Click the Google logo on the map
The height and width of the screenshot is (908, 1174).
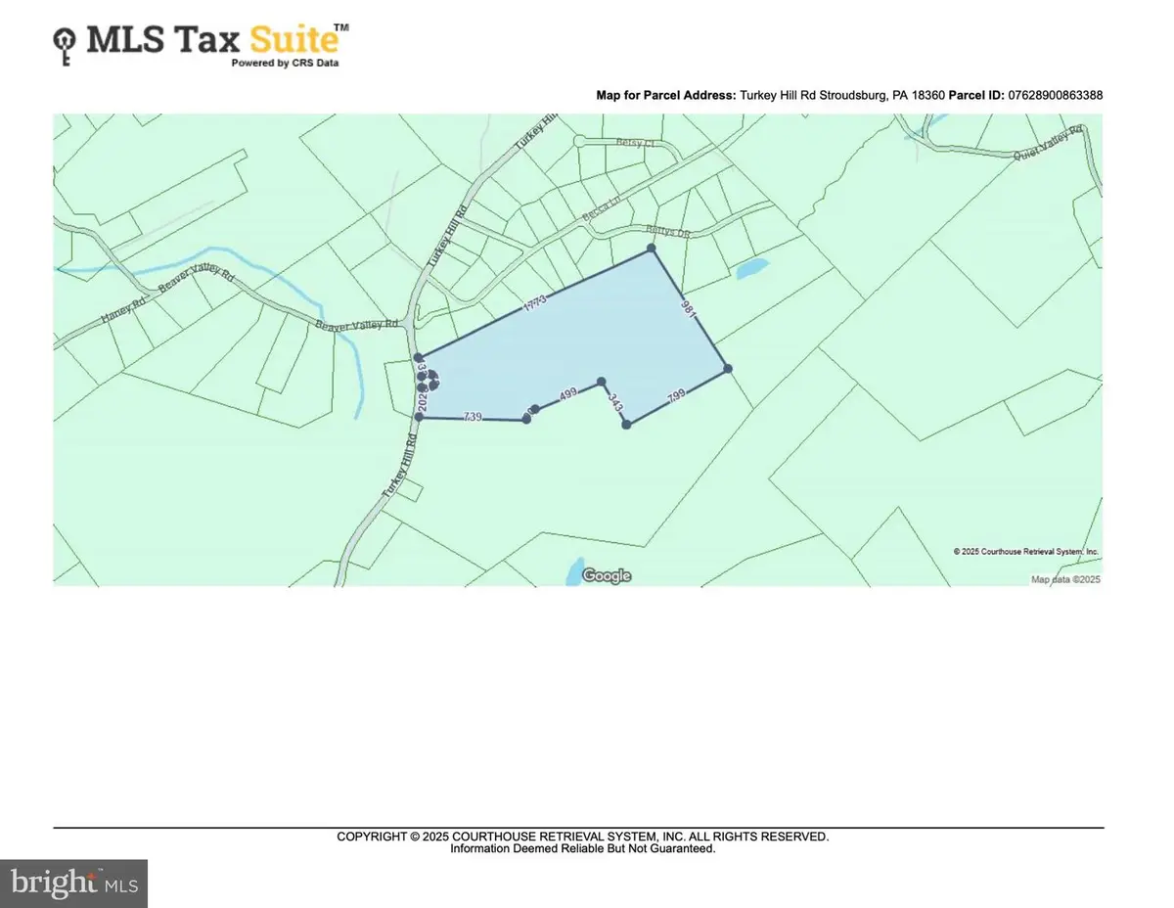pos(605,575)
